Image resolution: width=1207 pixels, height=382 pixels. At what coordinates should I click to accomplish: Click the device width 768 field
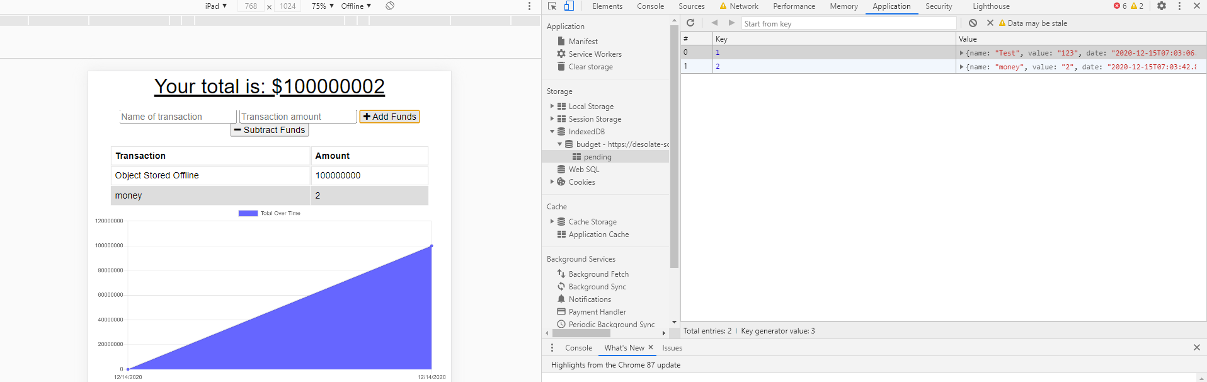tap(251, 6)
